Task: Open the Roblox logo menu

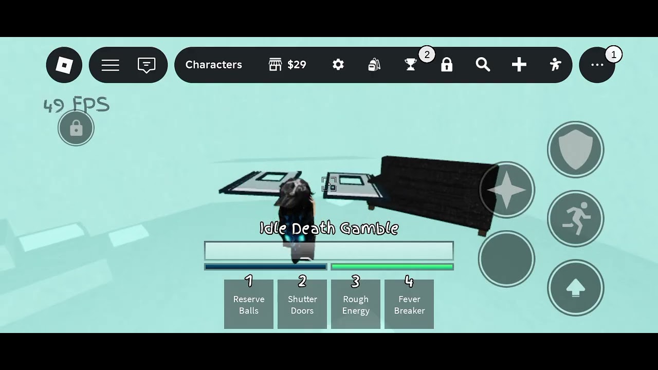Action: click(x=64, y=65)
